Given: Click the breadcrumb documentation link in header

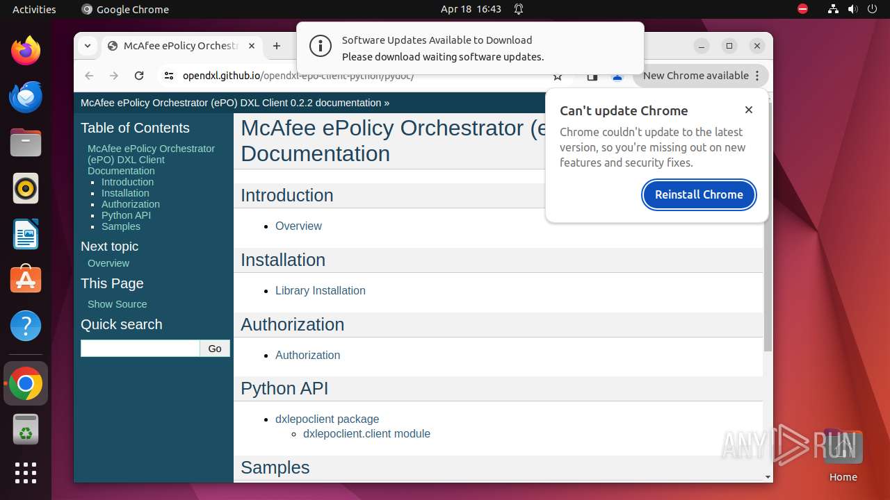Looking at the screenshot, I should [231, 103].
